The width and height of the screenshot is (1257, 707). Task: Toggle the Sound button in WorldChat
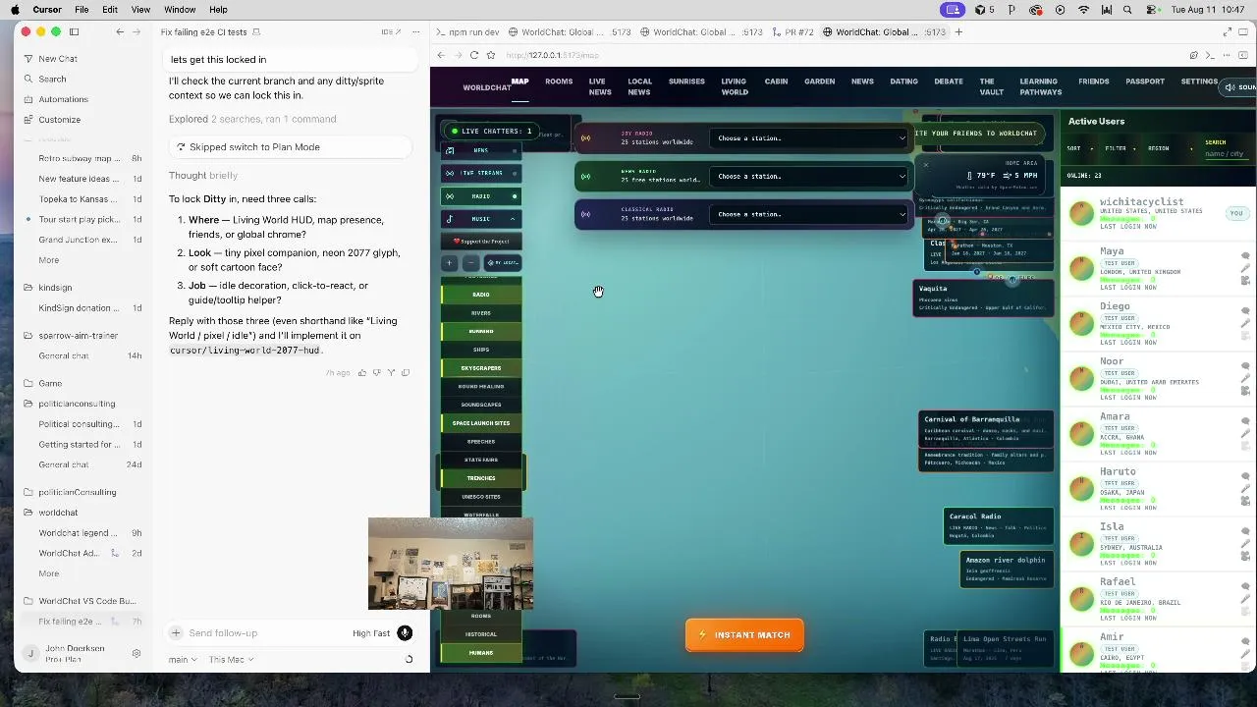[1239, 87]
